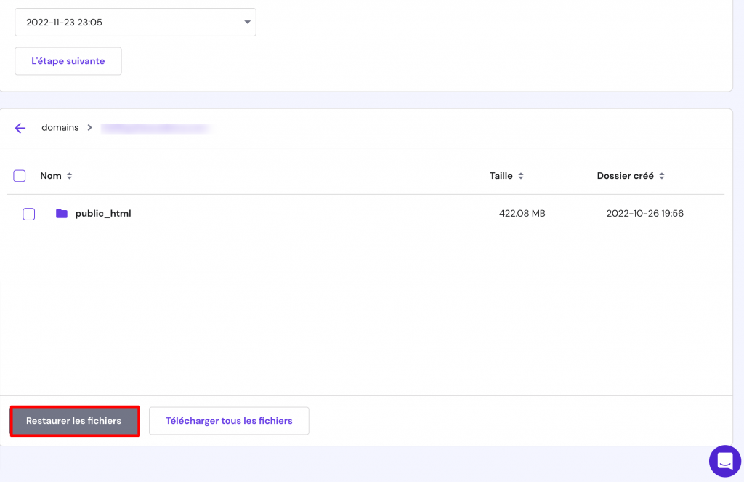
Task: Navigate to the domains breadcrumb
Action: tap(60, 127)
